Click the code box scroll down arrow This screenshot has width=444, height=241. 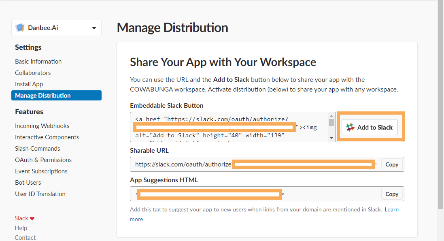(331, 139)
